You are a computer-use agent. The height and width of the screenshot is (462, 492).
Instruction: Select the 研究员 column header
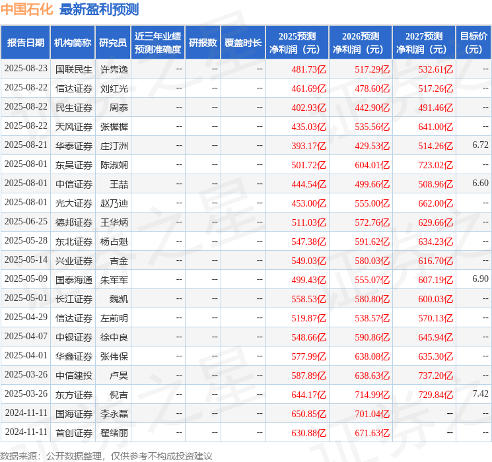(113, 43)
